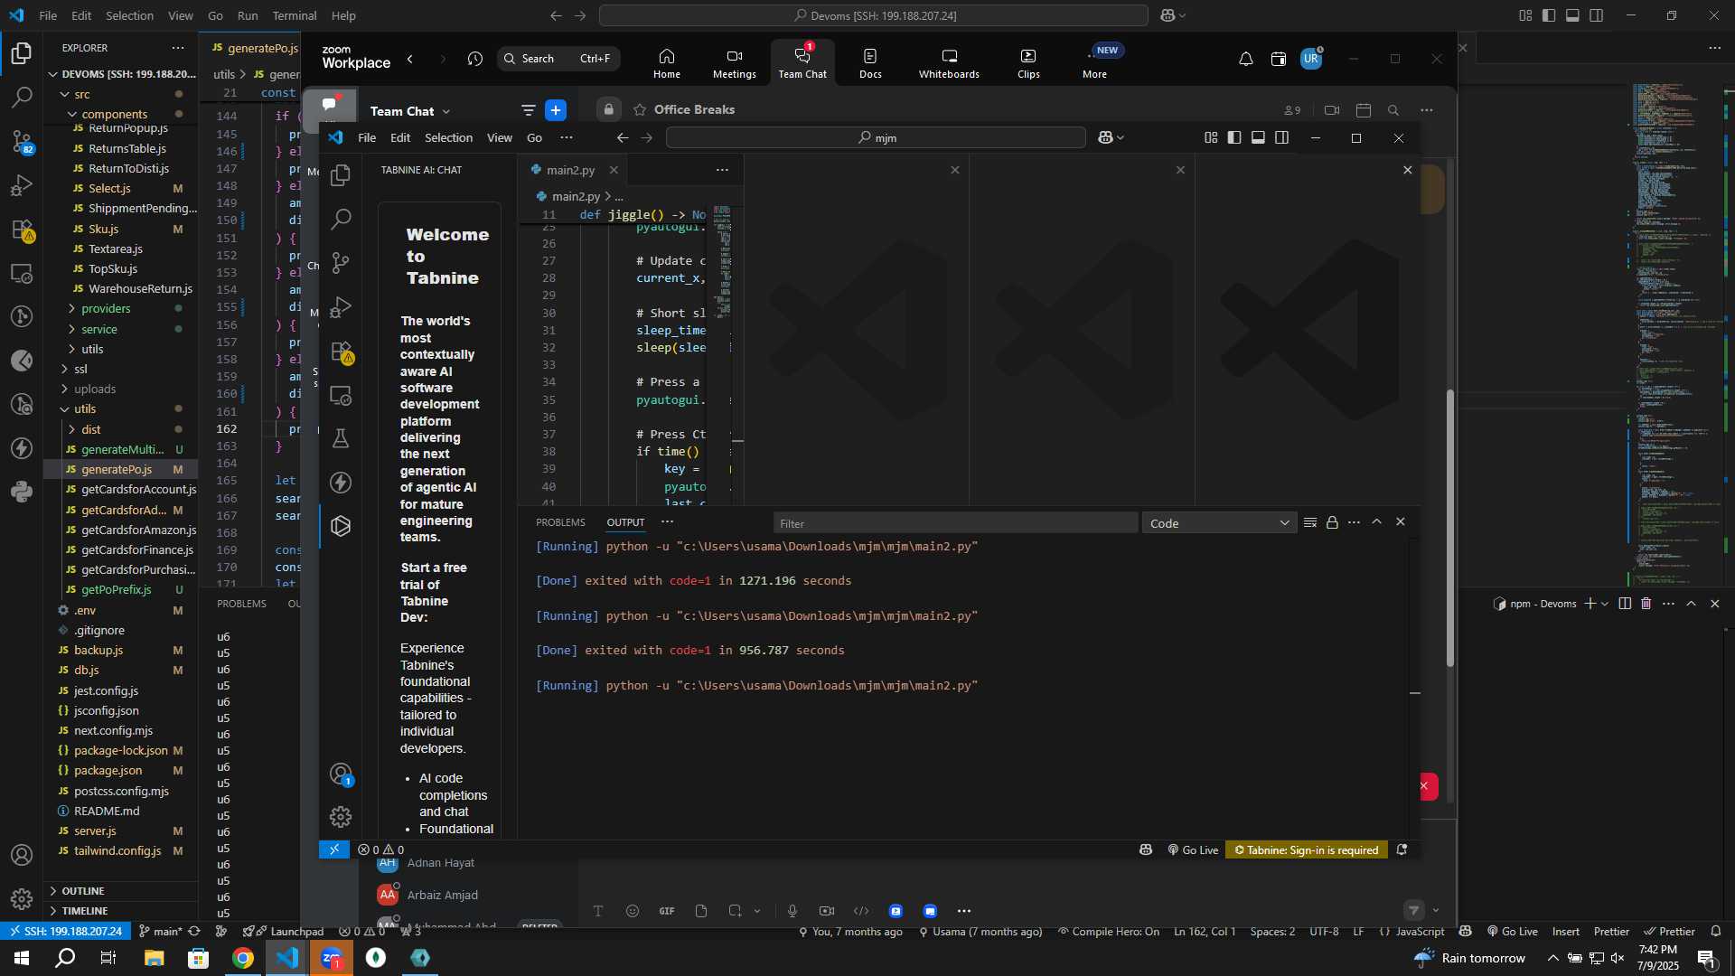Open Zoom Whiteboards tab

[x=949, y=63]
